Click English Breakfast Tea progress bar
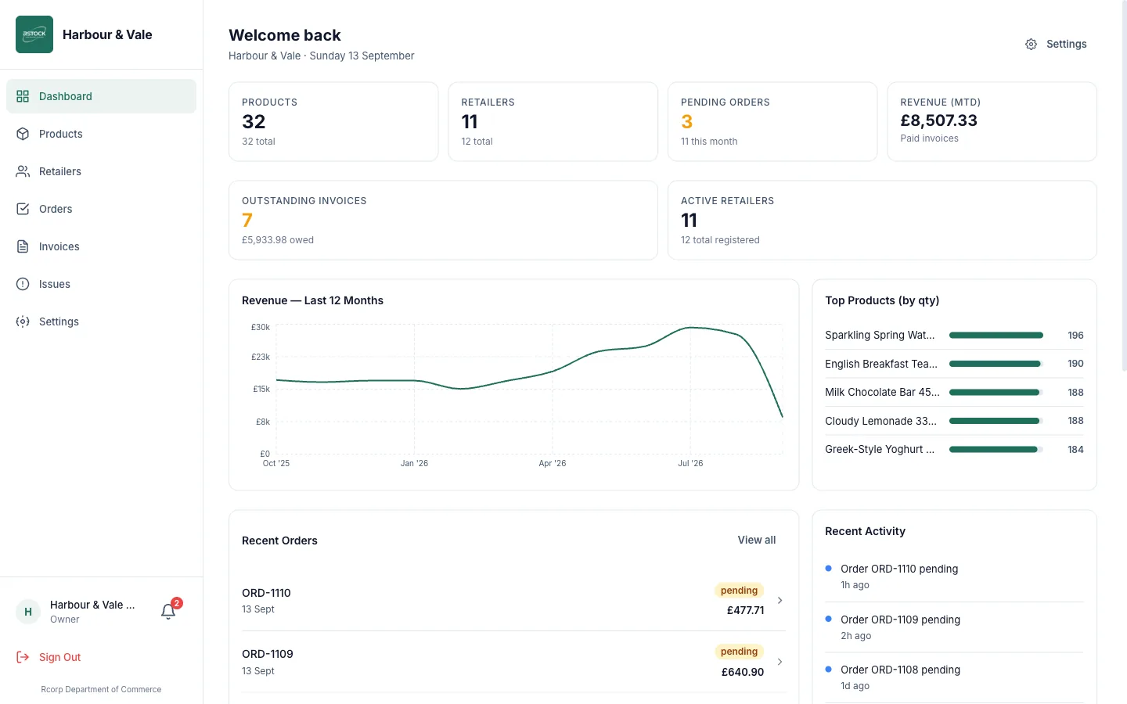Image resolution: width=1127 pixels, height=704 pixels. 996,364
